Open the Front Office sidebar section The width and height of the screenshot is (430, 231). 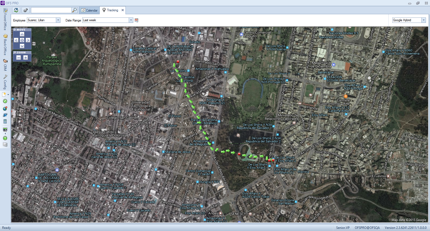click(5, 19)
